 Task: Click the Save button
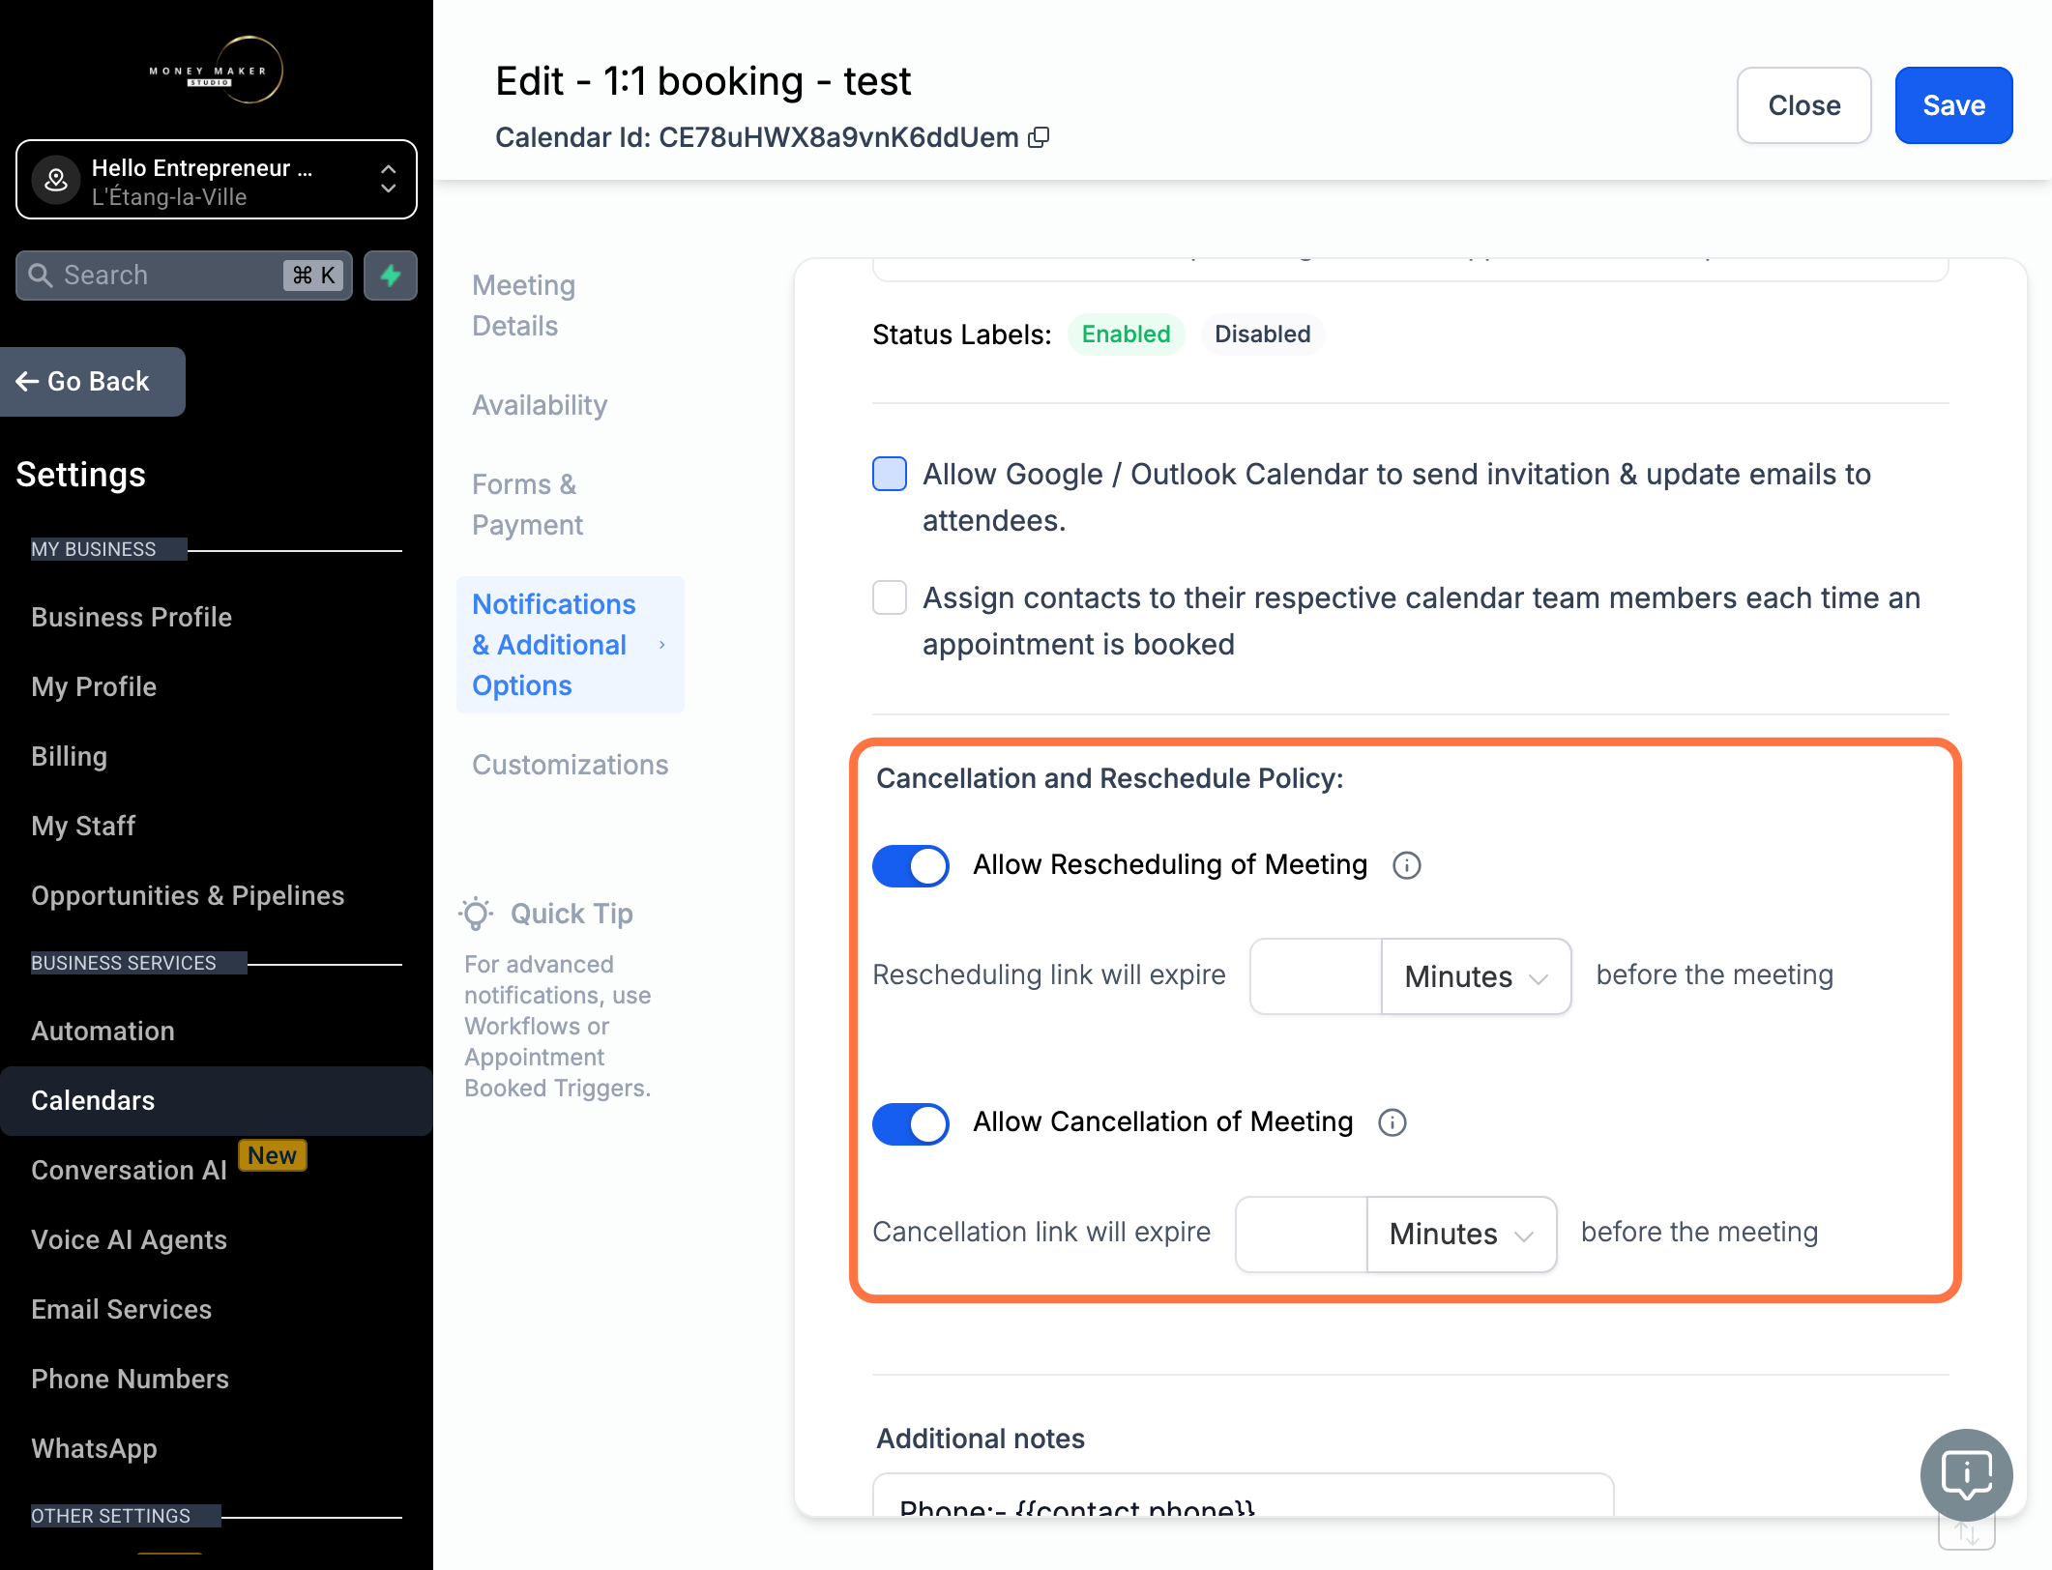[1953, 105]
